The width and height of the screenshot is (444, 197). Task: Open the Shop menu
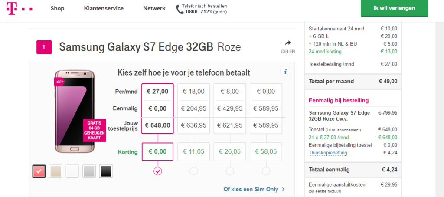coord(57,8)
